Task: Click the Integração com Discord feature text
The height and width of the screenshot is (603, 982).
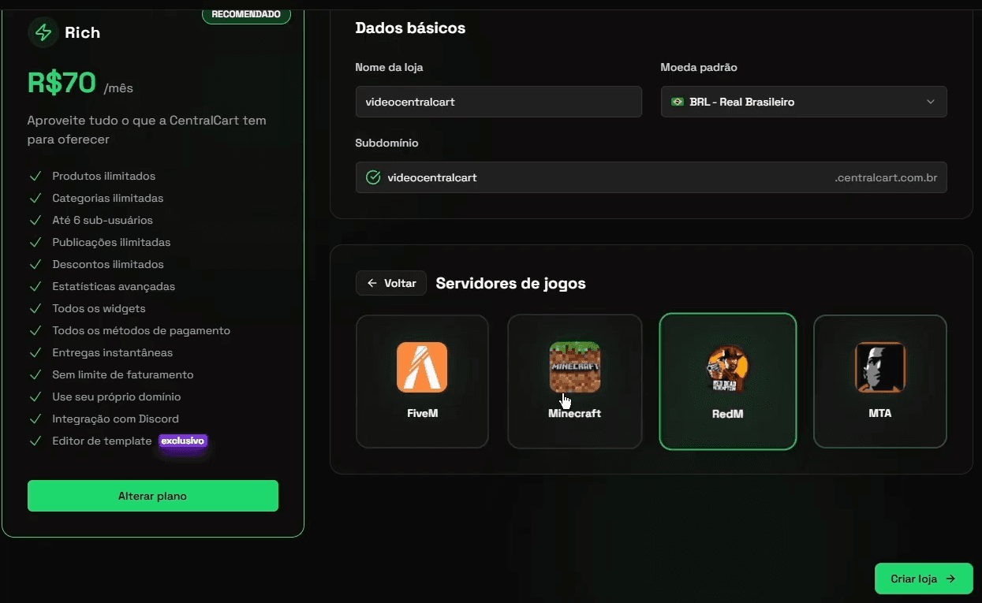Action: tap(115, 419)
